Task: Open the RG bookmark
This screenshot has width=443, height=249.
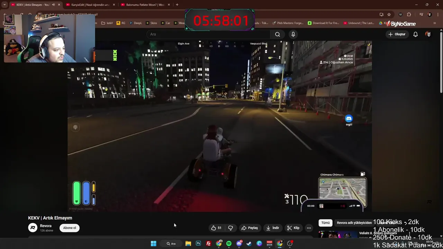Action: click(121, 23)
